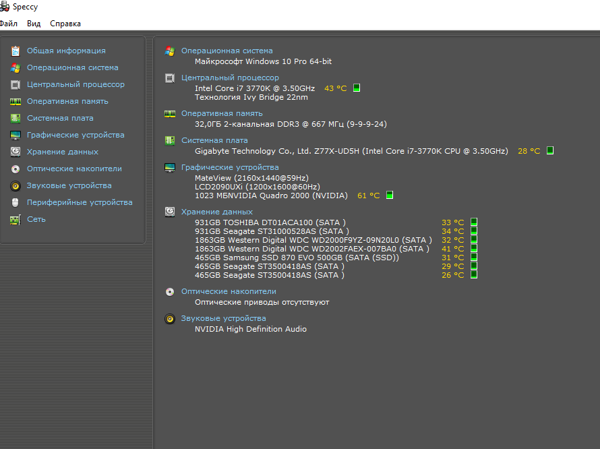Click the Периферийные устройства sidebar mouse icon
The height and width of the screenshot is (449, 600).
(16, 202)
